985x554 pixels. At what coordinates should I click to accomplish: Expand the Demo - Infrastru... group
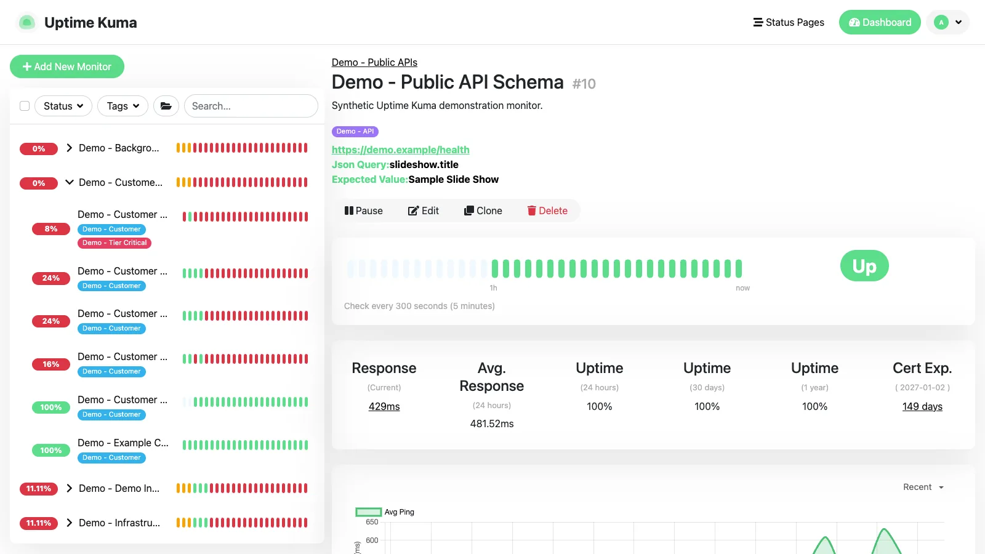pyautogui.click(x=70, y=523)
